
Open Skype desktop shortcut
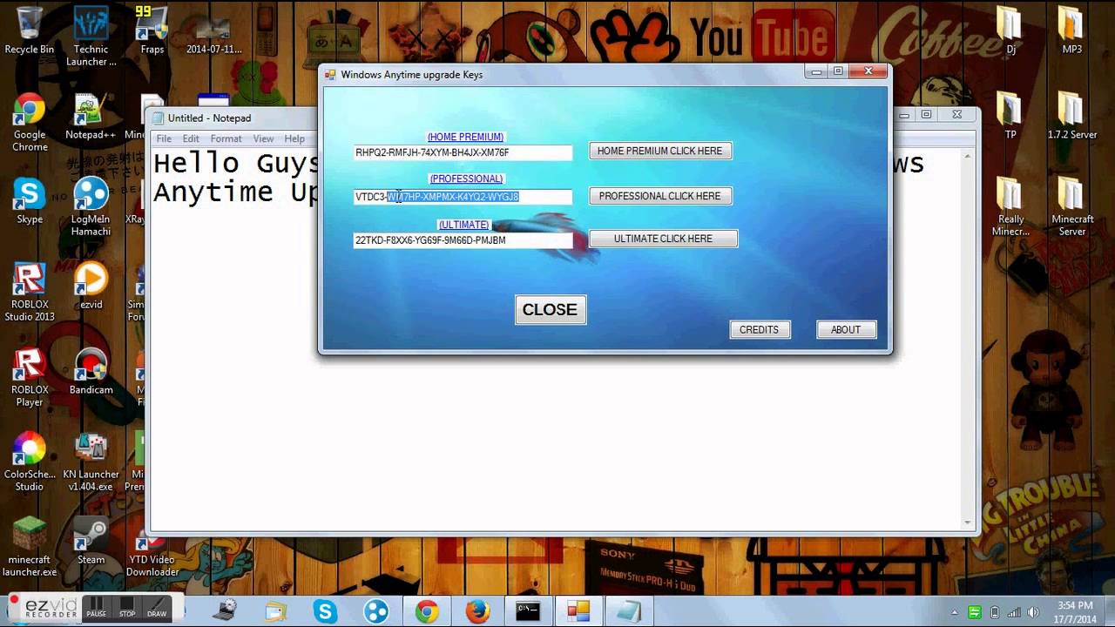29,201
